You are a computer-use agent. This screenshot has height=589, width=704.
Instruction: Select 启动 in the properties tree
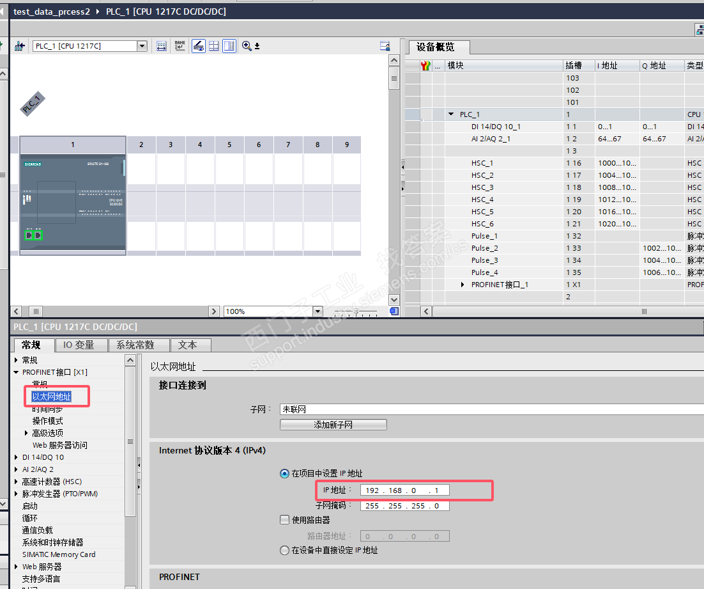[x=29, y=506]
